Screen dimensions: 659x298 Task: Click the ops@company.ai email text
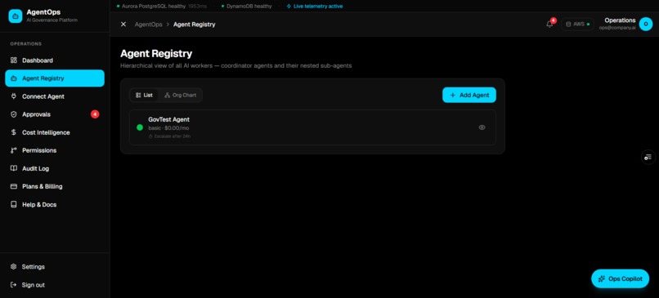pos(617,28)
